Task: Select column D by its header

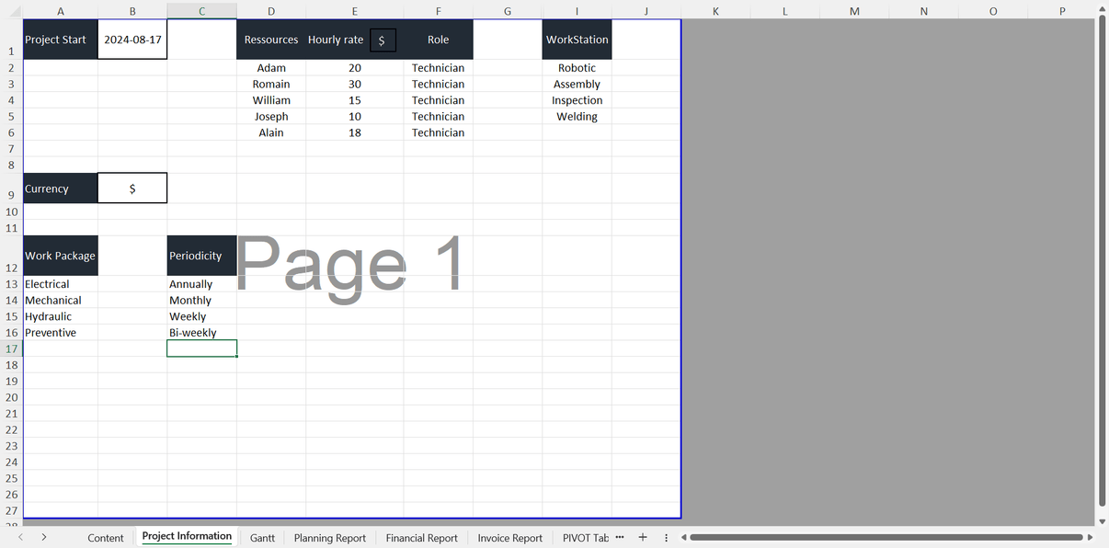Action: pyautogui.click(x=271, y=10)
